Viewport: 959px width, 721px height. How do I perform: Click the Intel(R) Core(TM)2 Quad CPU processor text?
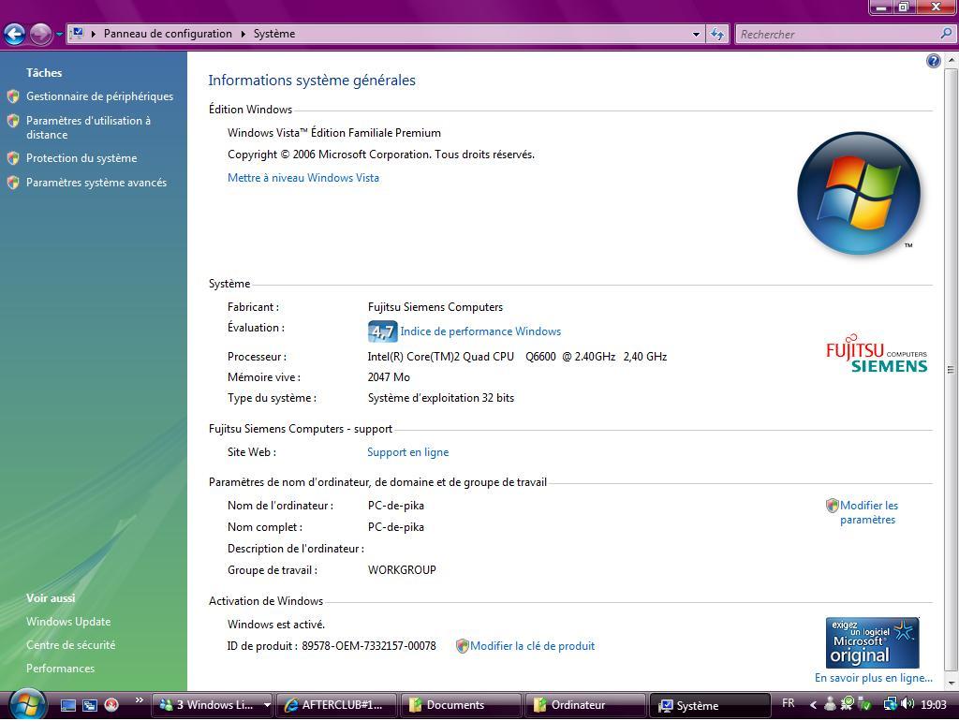point(517,357)
